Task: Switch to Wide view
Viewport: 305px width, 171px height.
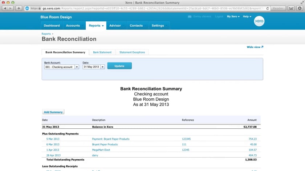Action: 255,47
